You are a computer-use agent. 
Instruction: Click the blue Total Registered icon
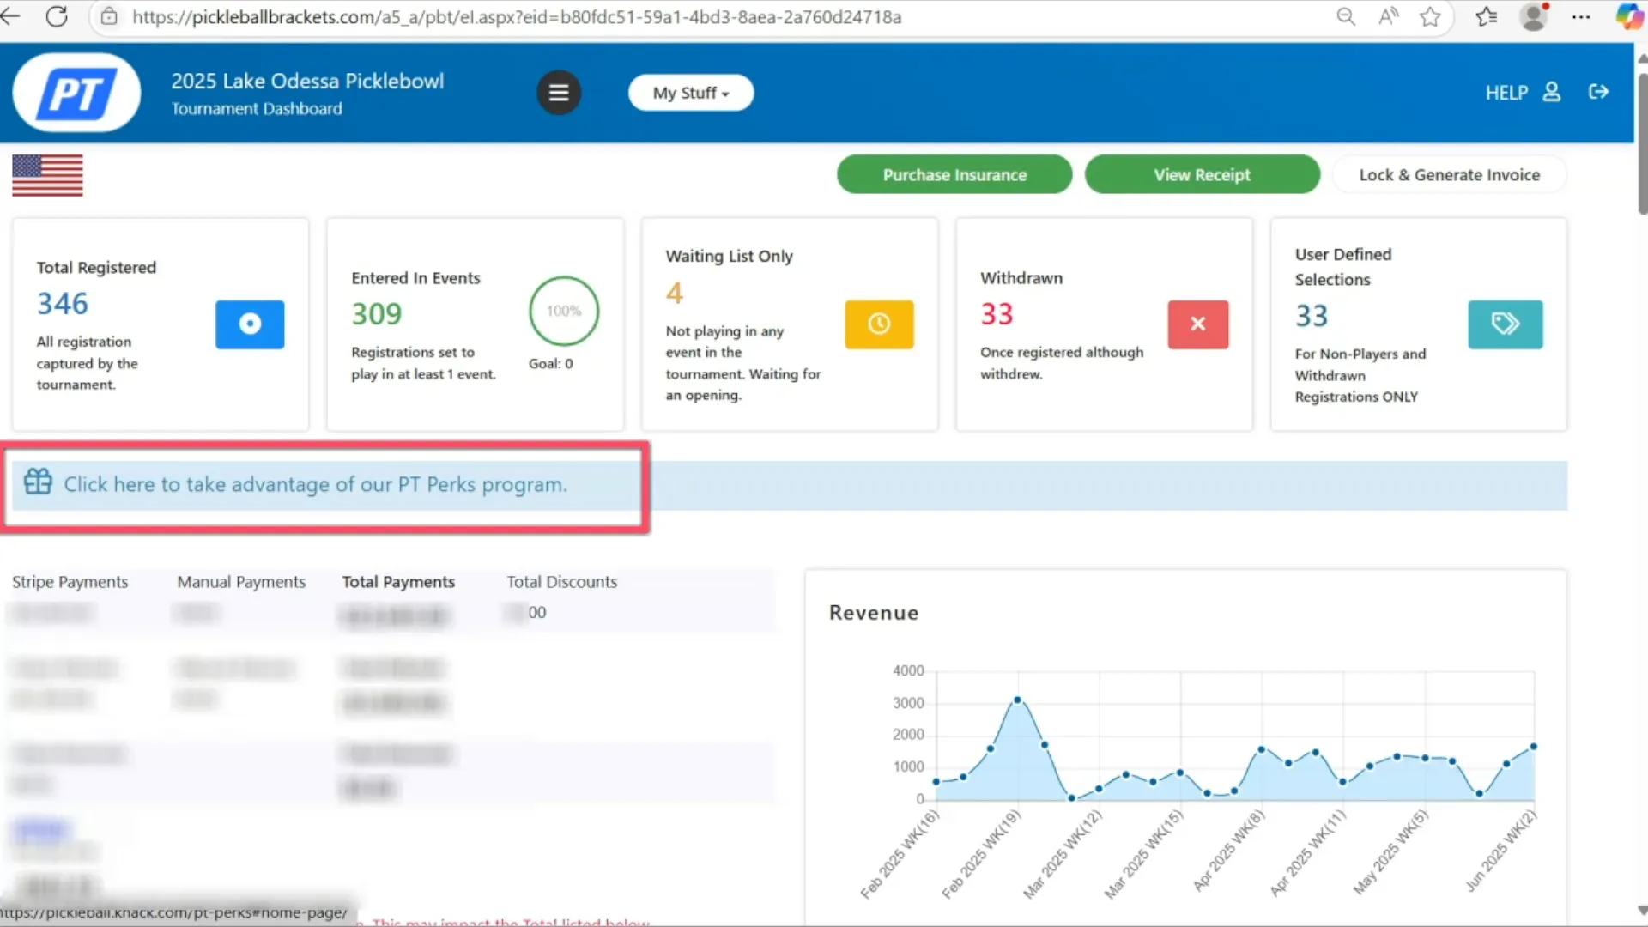tap(250, 324)
